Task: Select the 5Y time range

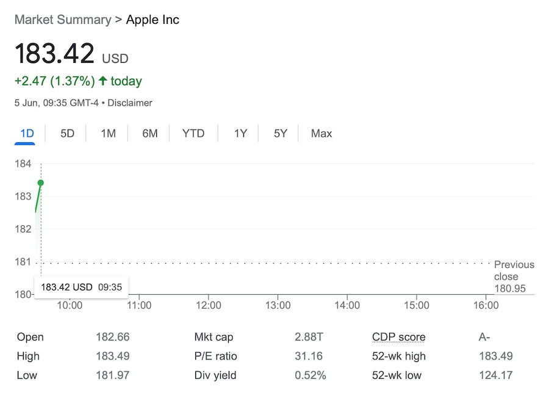Action: 280,133
